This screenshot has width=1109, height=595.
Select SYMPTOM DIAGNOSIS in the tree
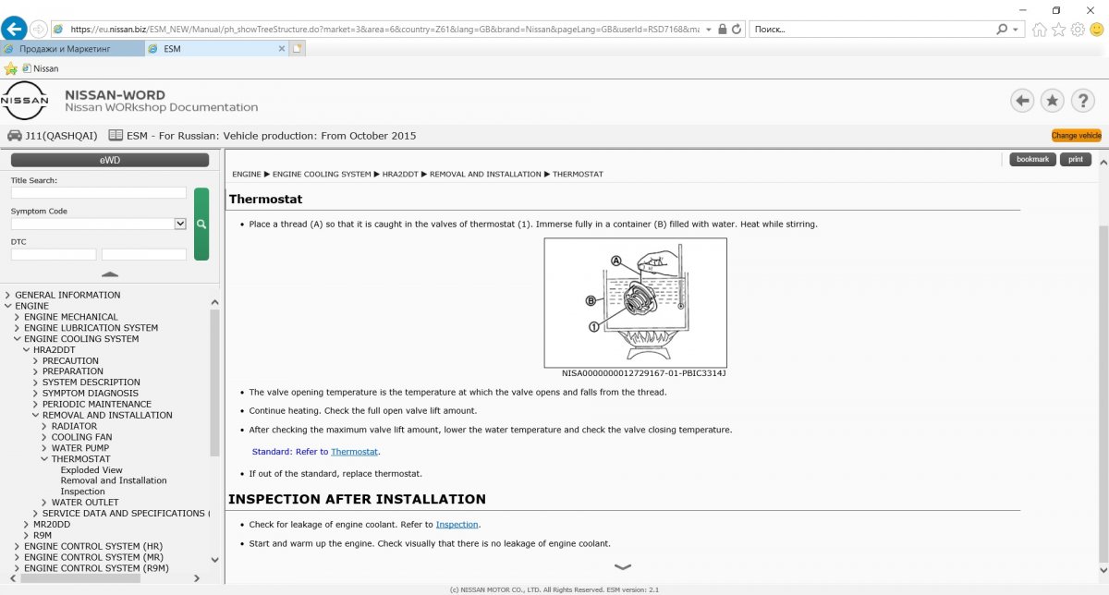click(91, 394)
